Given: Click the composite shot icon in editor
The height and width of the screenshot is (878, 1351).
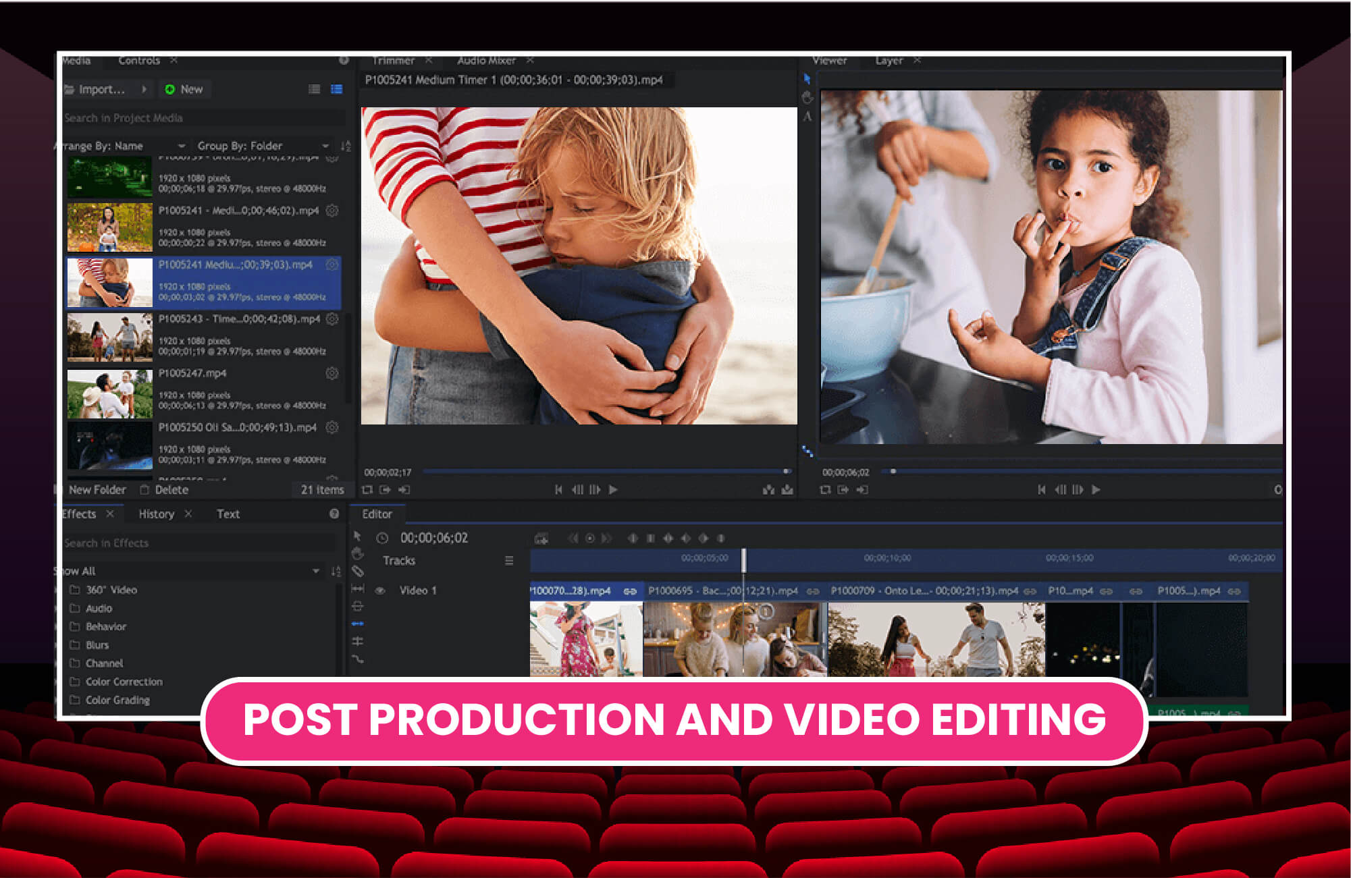Looking at the screenshot, I should coord(541,538).
